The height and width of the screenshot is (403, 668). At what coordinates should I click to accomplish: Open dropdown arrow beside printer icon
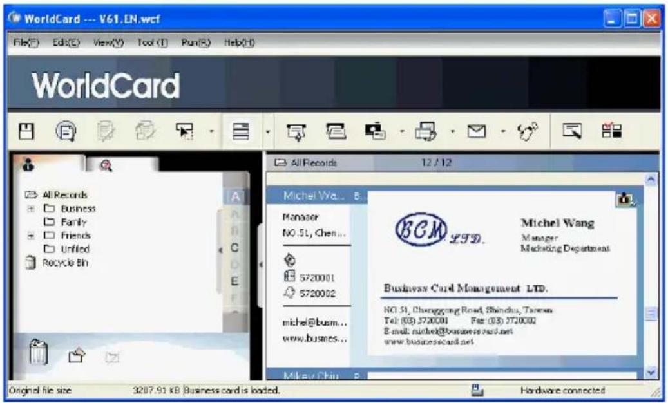coord(453,131)
